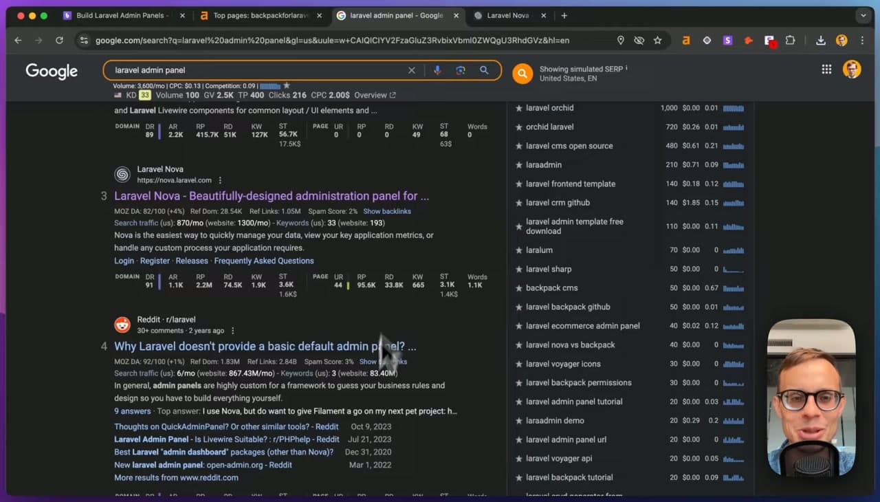Open the Laravel Nova result title link
This screenshot has width=880, height=502.
click(272, 196)
